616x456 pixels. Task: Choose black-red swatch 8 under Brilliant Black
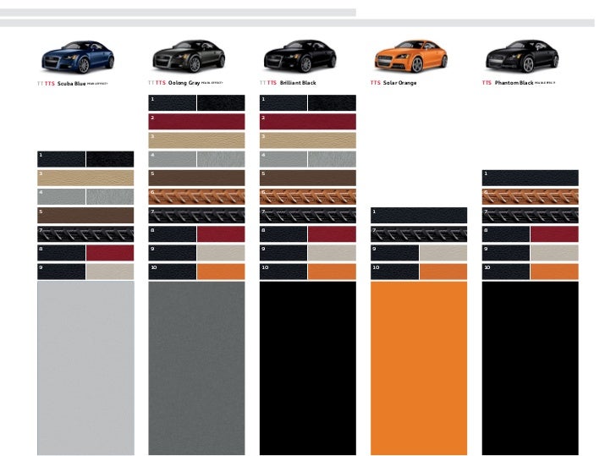tap(308, 234)
